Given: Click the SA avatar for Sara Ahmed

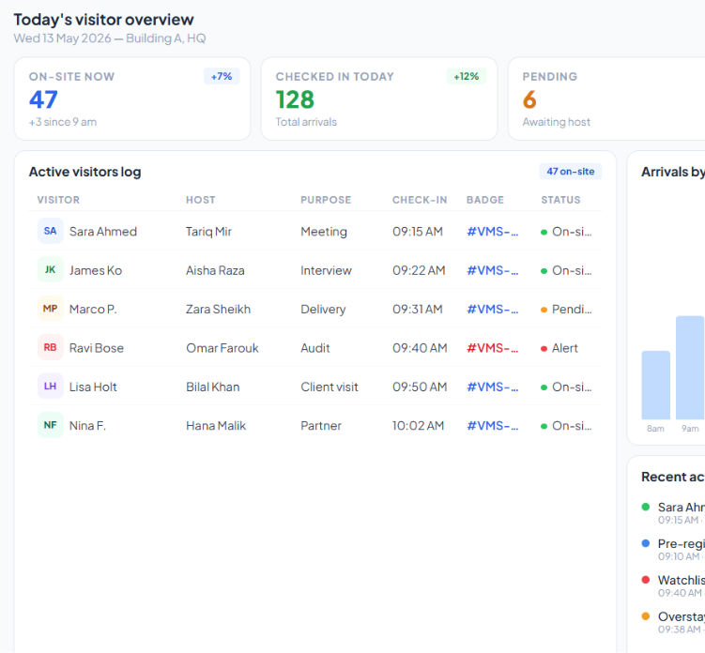Looking at the screenshot, I should pyautogui.click(x=51, y=231).
